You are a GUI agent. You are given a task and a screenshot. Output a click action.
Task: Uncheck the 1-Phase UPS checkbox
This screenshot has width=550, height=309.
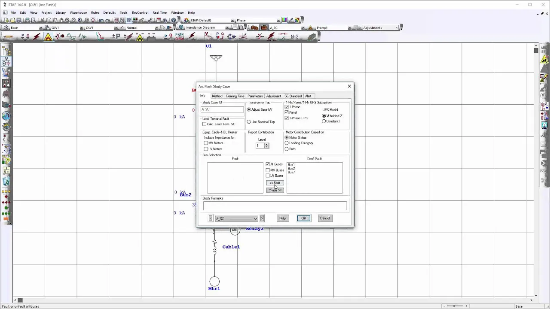(287, 118)
